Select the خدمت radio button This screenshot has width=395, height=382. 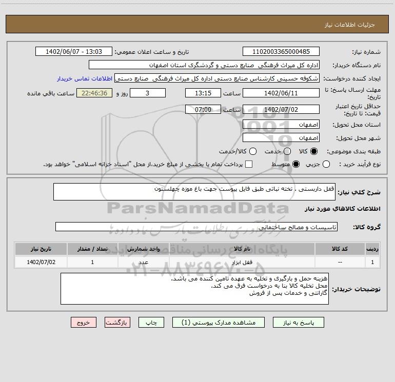pos(287,151)
